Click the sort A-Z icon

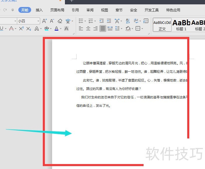pos(128,21)
